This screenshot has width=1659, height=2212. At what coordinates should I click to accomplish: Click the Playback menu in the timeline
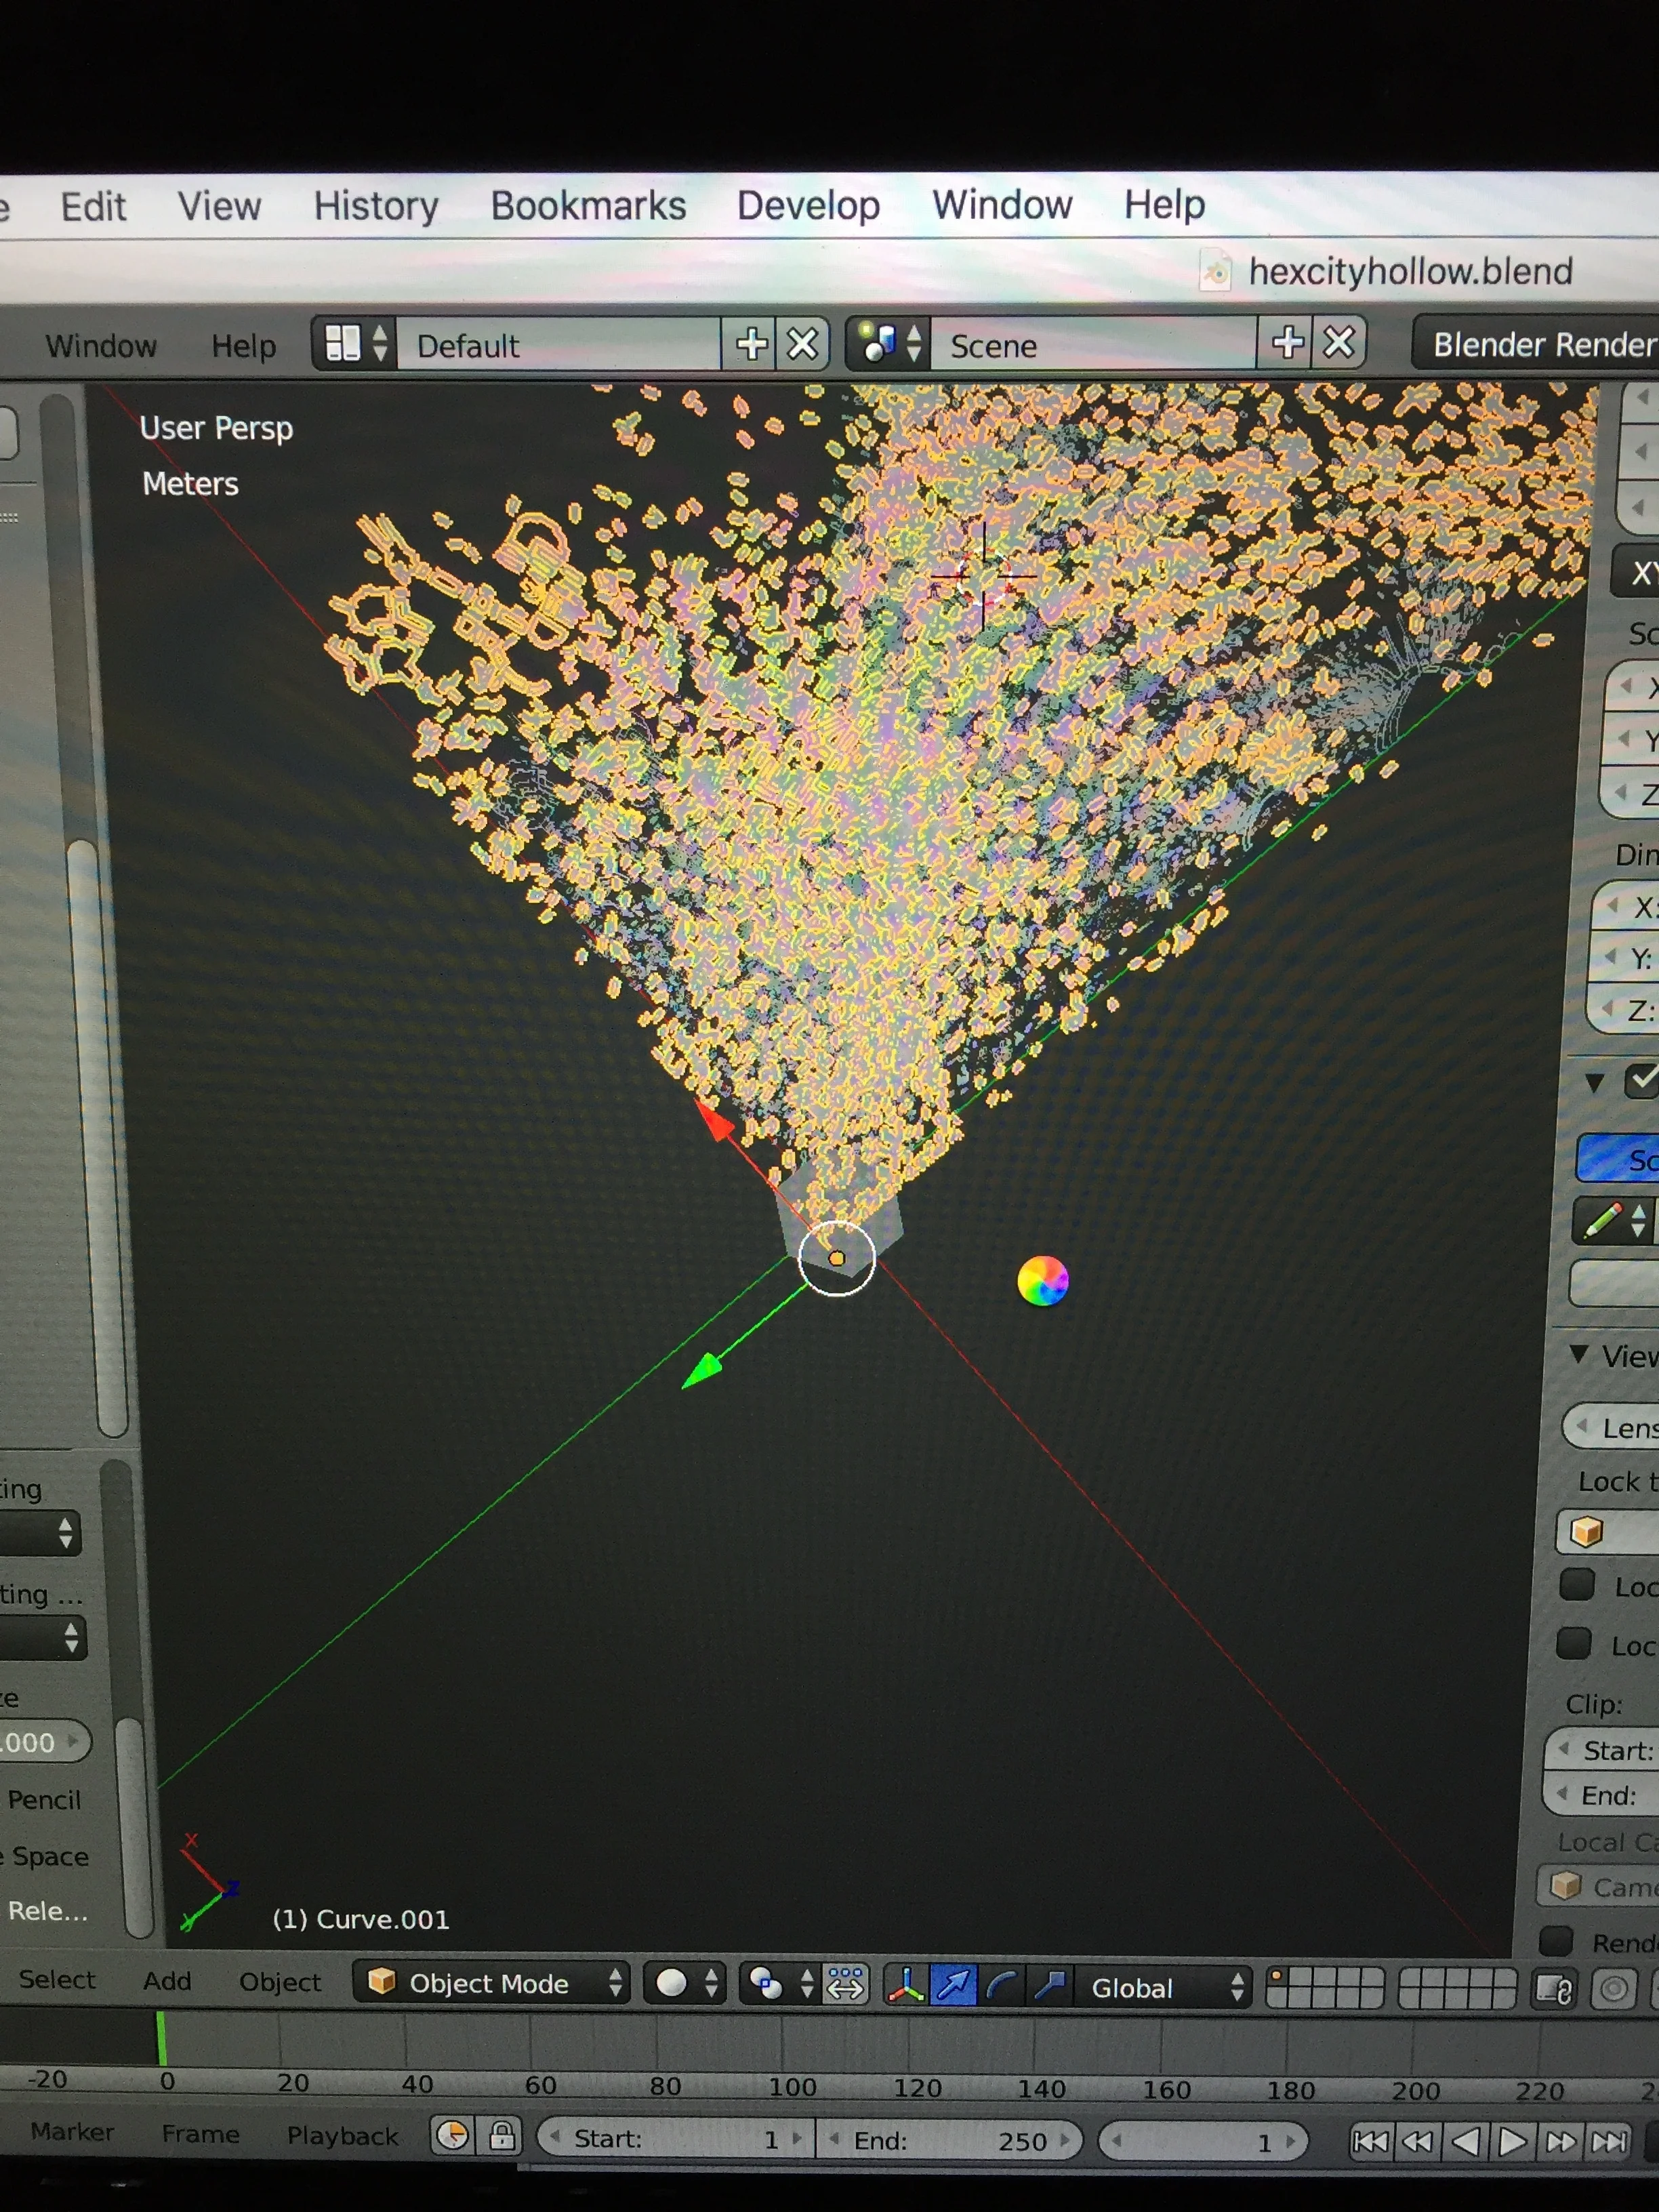[x=342, y=2135]
